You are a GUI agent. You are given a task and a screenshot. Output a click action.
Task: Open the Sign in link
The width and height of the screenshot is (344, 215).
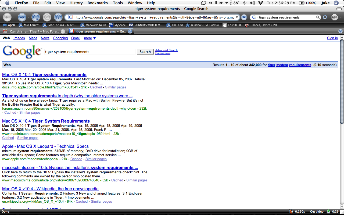(332, 38)
